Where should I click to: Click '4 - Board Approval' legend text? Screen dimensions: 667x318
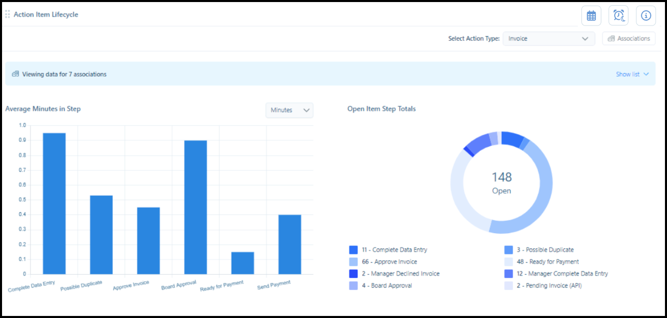pos(387,286)
